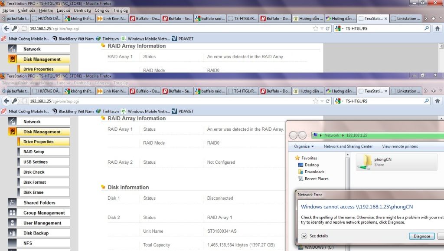Open USB Settings in the sidebar
Image resolution: width=444 pixels, height=251 pixels.
click(44, 162)
